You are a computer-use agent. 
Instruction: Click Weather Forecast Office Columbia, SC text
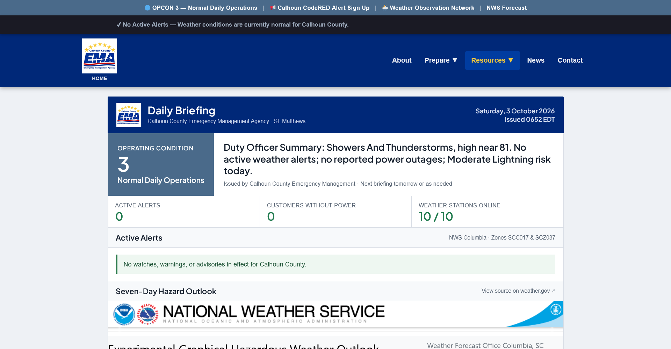(485, 346)
